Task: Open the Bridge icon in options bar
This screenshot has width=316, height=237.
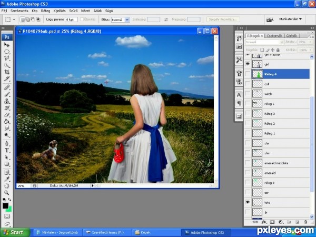Action: click(270, 19)
